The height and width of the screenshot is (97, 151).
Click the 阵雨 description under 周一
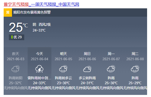tap(111, 78)
